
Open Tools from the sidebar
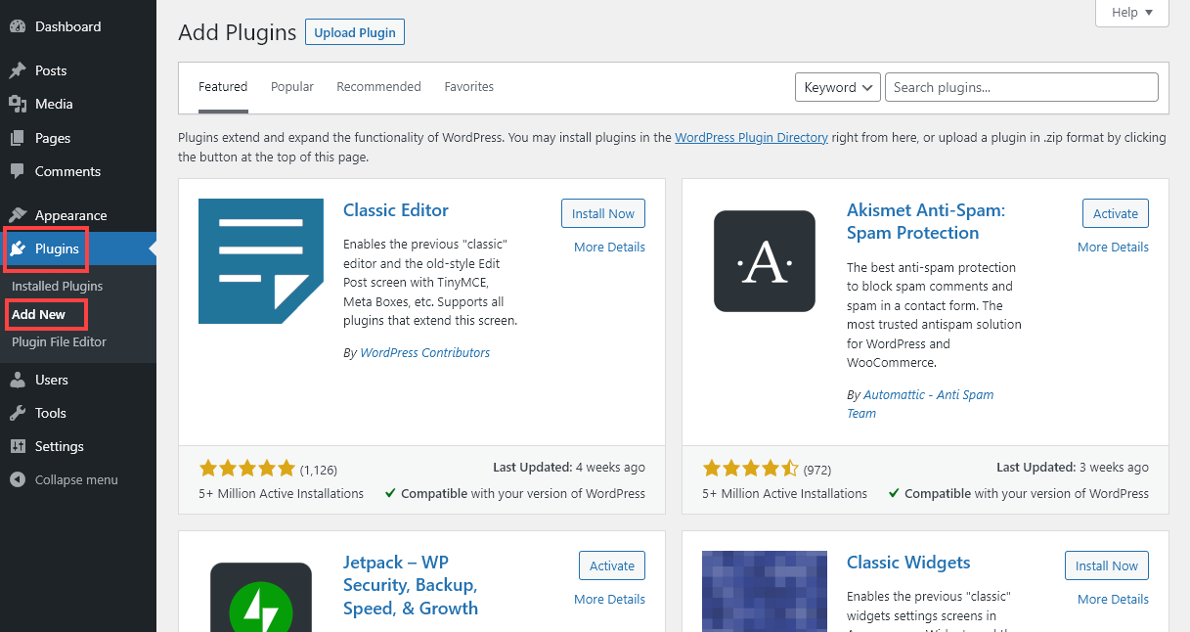coord(46,413)
